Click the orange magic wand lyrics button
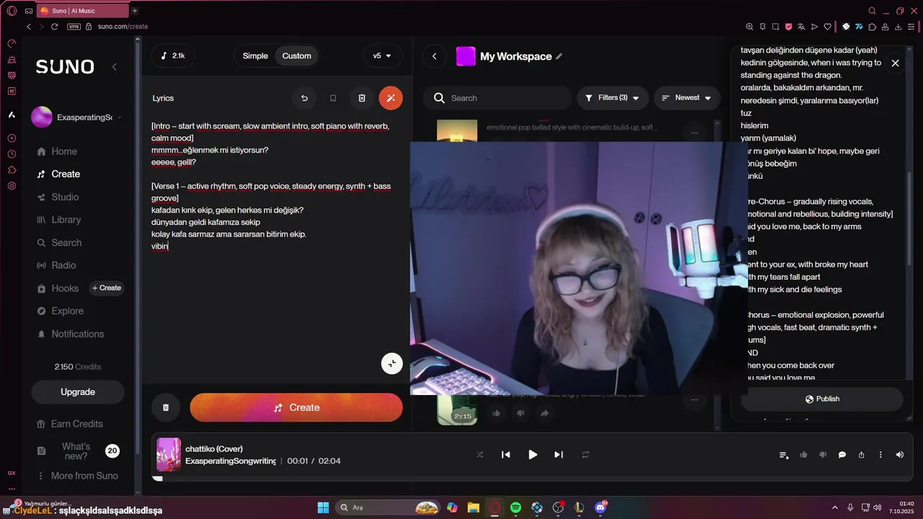Viewport: 923px width, 519px height. point(391,98)
